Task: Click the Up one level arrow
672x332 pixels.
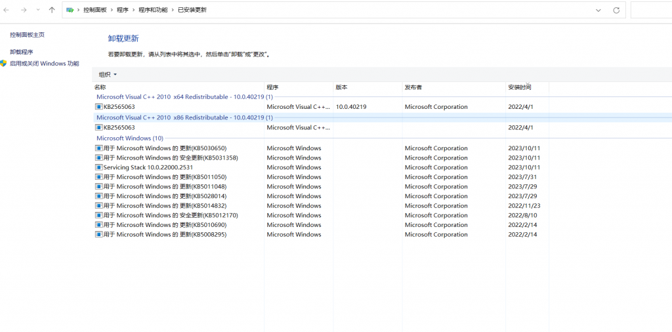Action: [52, 10]
